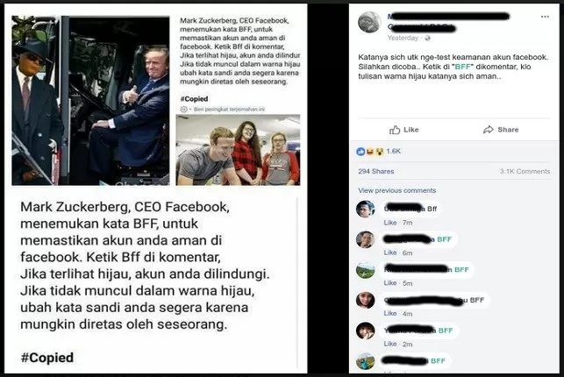Viewport: 564px width, 377px height.
Task: Expand View previous comments
Action: pos(396,190)
